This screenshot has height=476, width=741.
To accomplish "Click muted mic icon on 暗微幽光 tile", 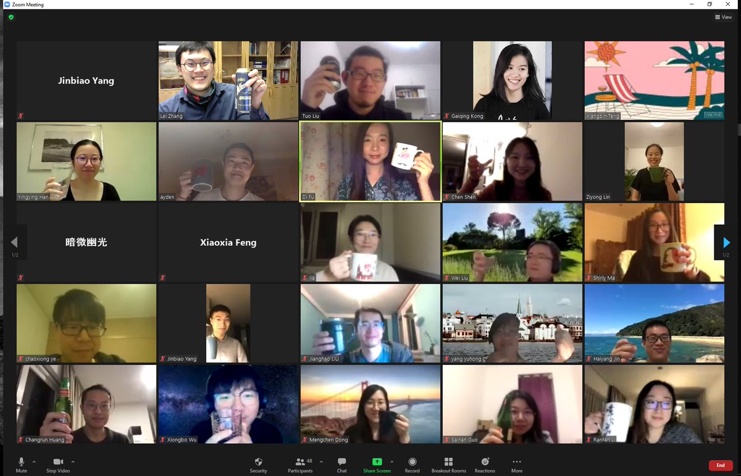I will click(x=21, y=278).
